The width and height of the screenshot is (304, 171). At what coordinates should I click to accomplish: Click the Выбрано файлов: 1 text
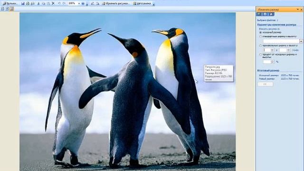(x=267, y=20)
